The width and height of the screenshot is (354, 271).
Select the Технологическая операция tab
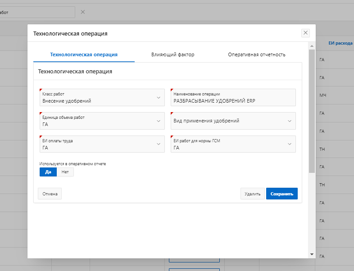point(84,54)
